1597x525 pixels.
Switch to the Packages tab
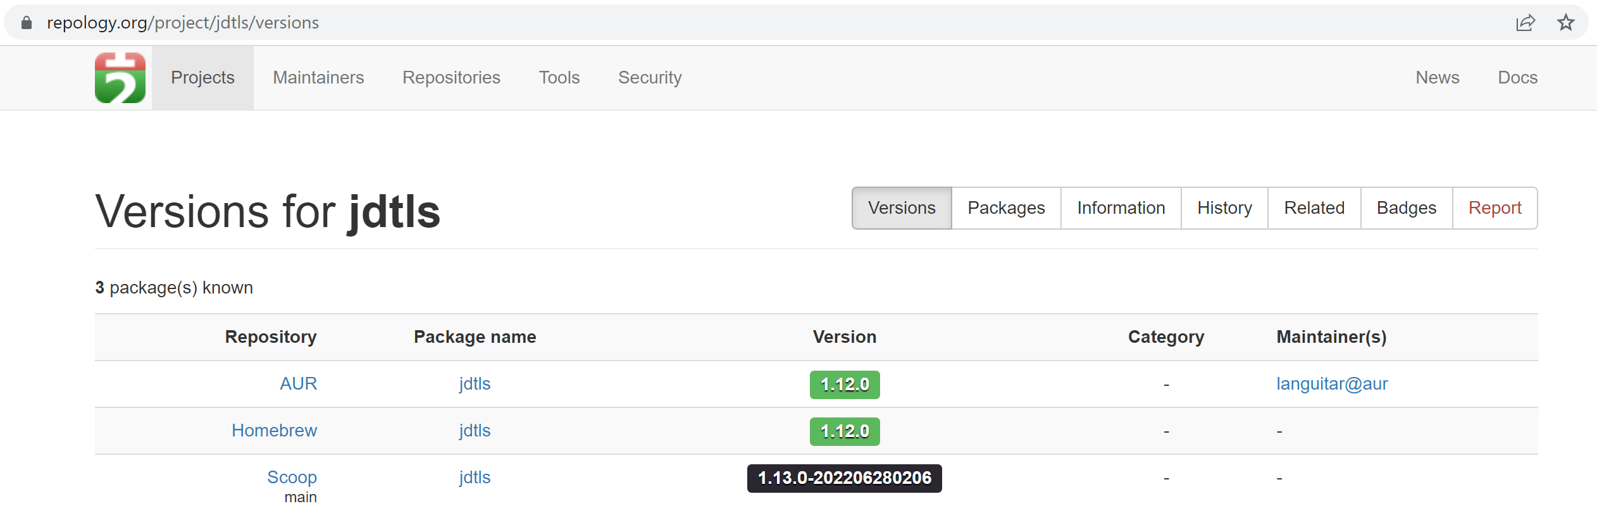[1006, 208]
